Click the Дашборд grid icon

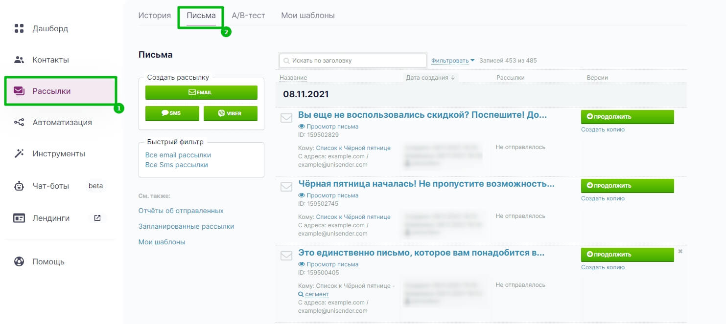click(x=19, y=28)
